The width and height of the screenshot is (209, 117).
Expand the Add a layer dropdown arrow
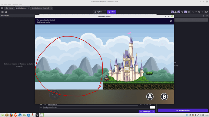click(x=153, y=112)
